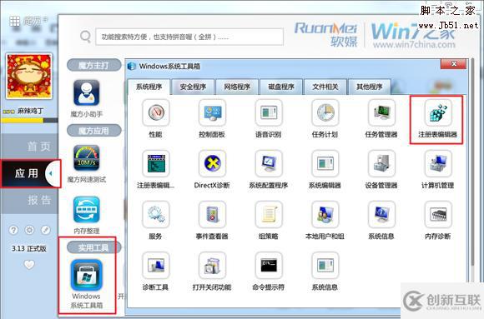Launch the 魔方网速测试 speed test
This screenshot has width=484, height=319.
(x=87, y=157)
